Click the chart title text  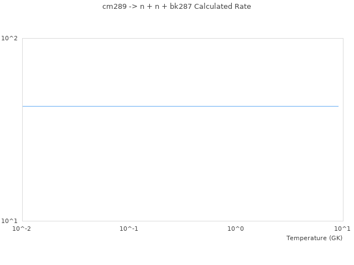(176, 7)
